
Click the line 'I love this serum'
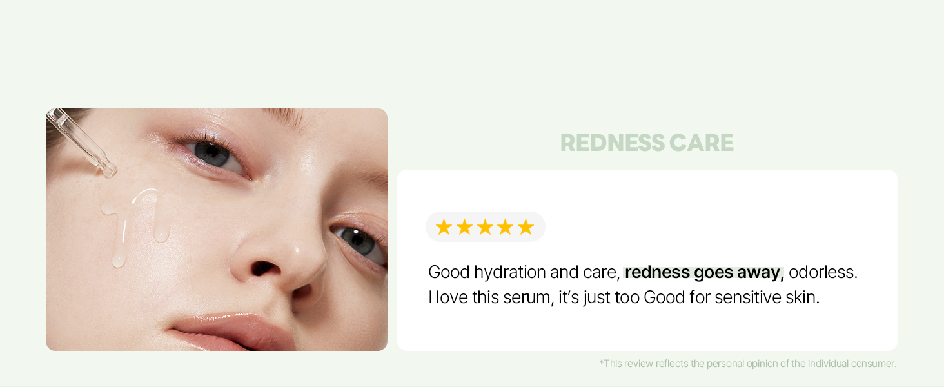pos(490,297)
